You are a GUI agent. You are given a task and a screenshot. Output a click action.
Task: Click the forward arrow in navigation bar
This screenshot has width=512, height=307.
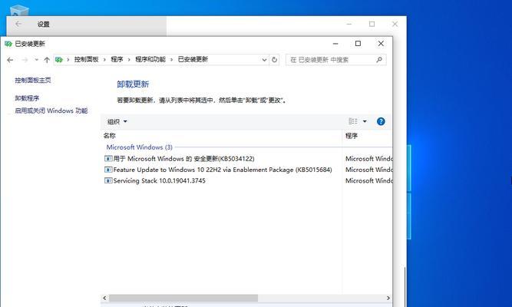click(25, 60)
